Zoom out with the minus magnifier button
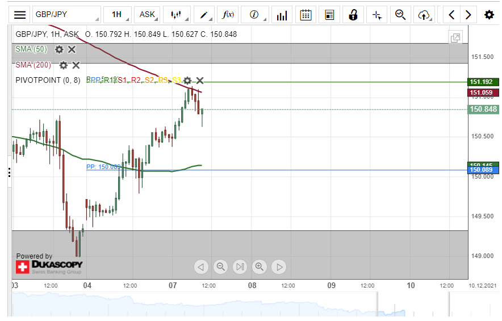Viewport: 502px width, 321px height. click(221, 267)
